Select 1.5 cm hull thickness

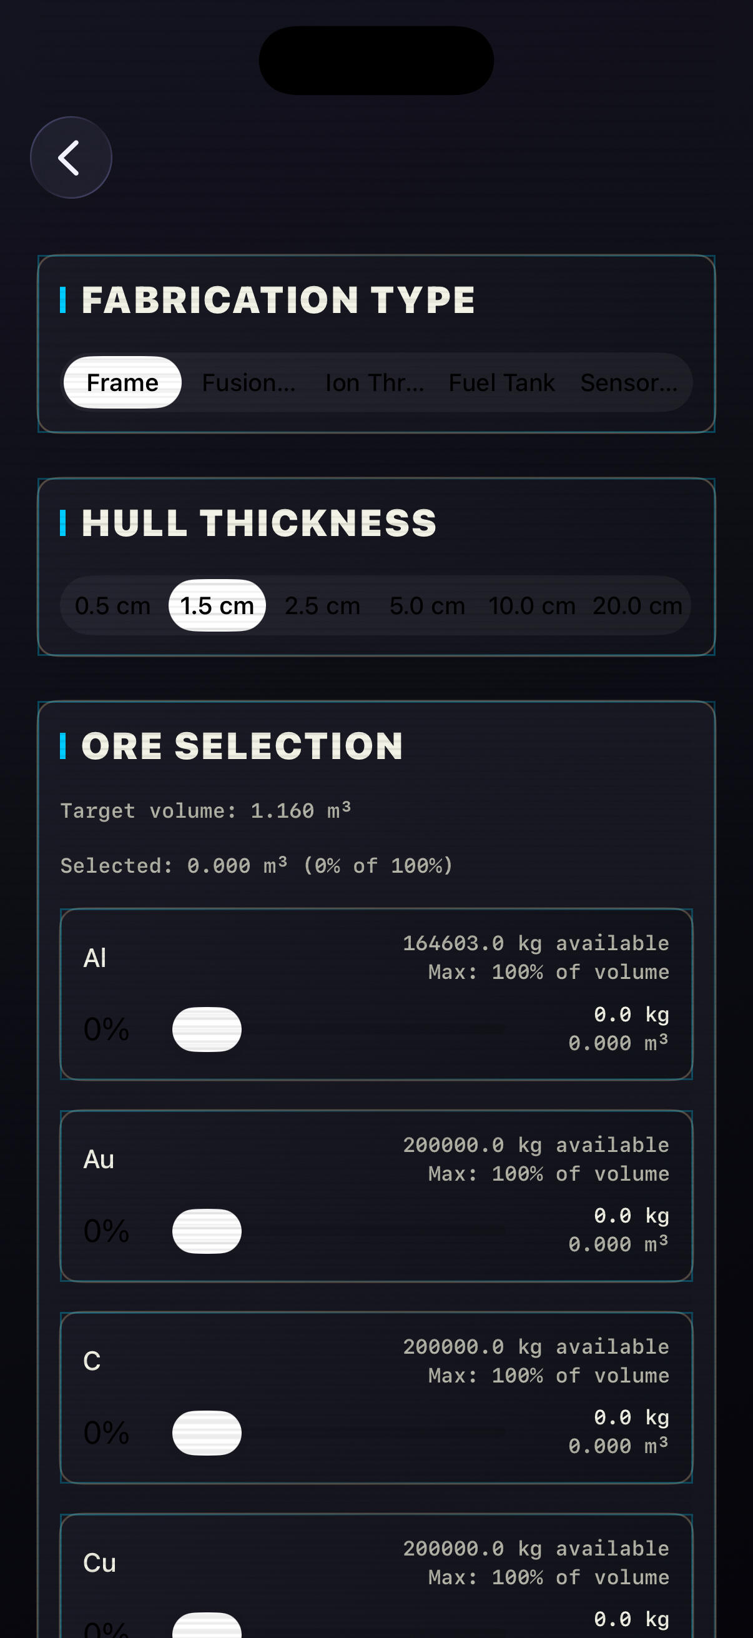(x=217, y=606)
